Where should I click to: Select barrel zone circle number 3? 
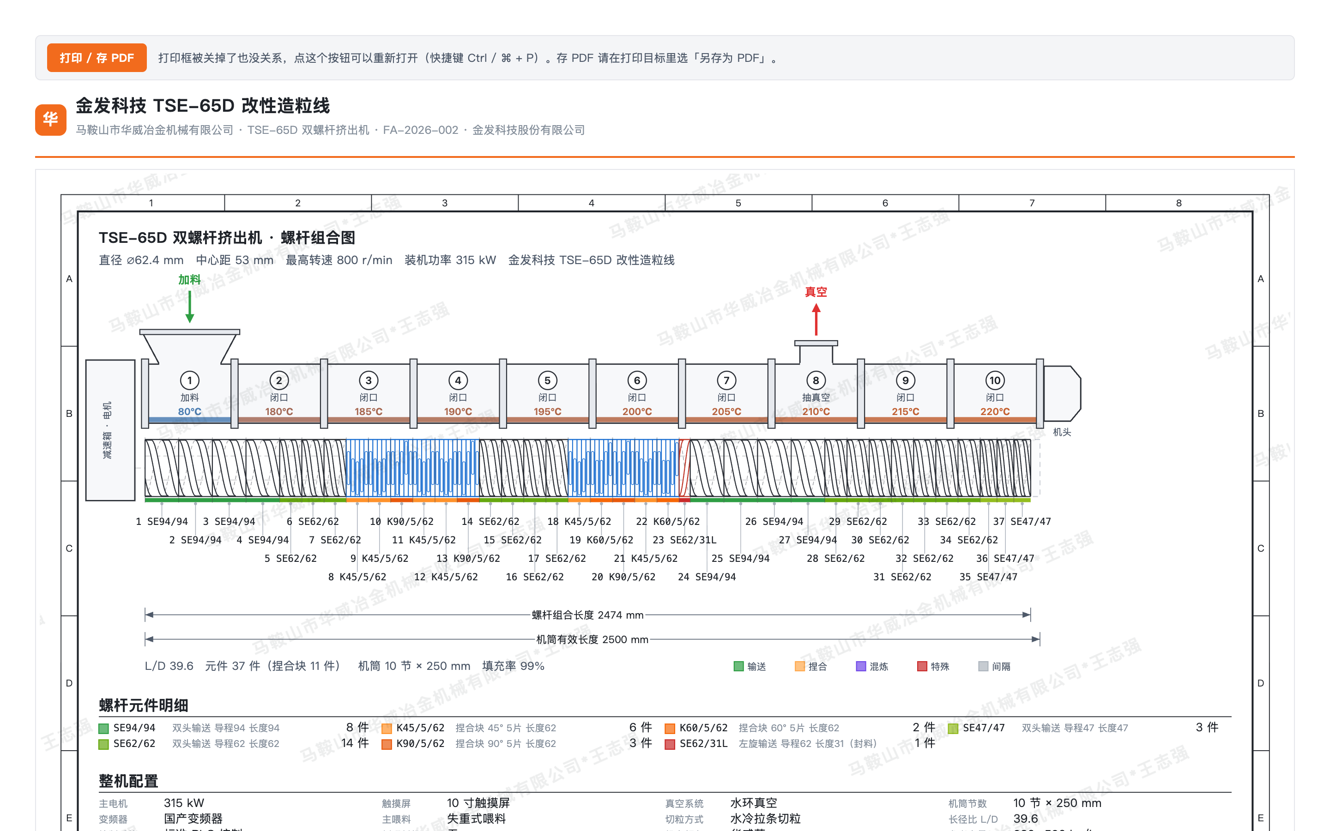click(369, 380)
